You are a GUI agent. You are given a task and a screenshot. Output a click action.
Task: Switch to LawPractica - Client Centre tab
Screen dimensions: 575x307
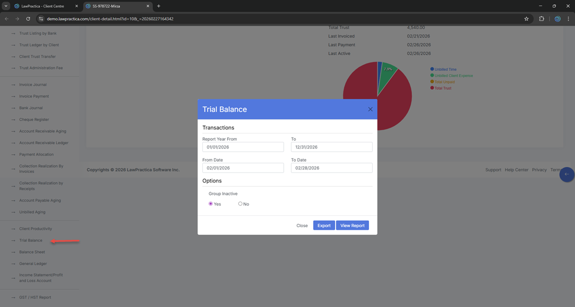pos(45,6)
